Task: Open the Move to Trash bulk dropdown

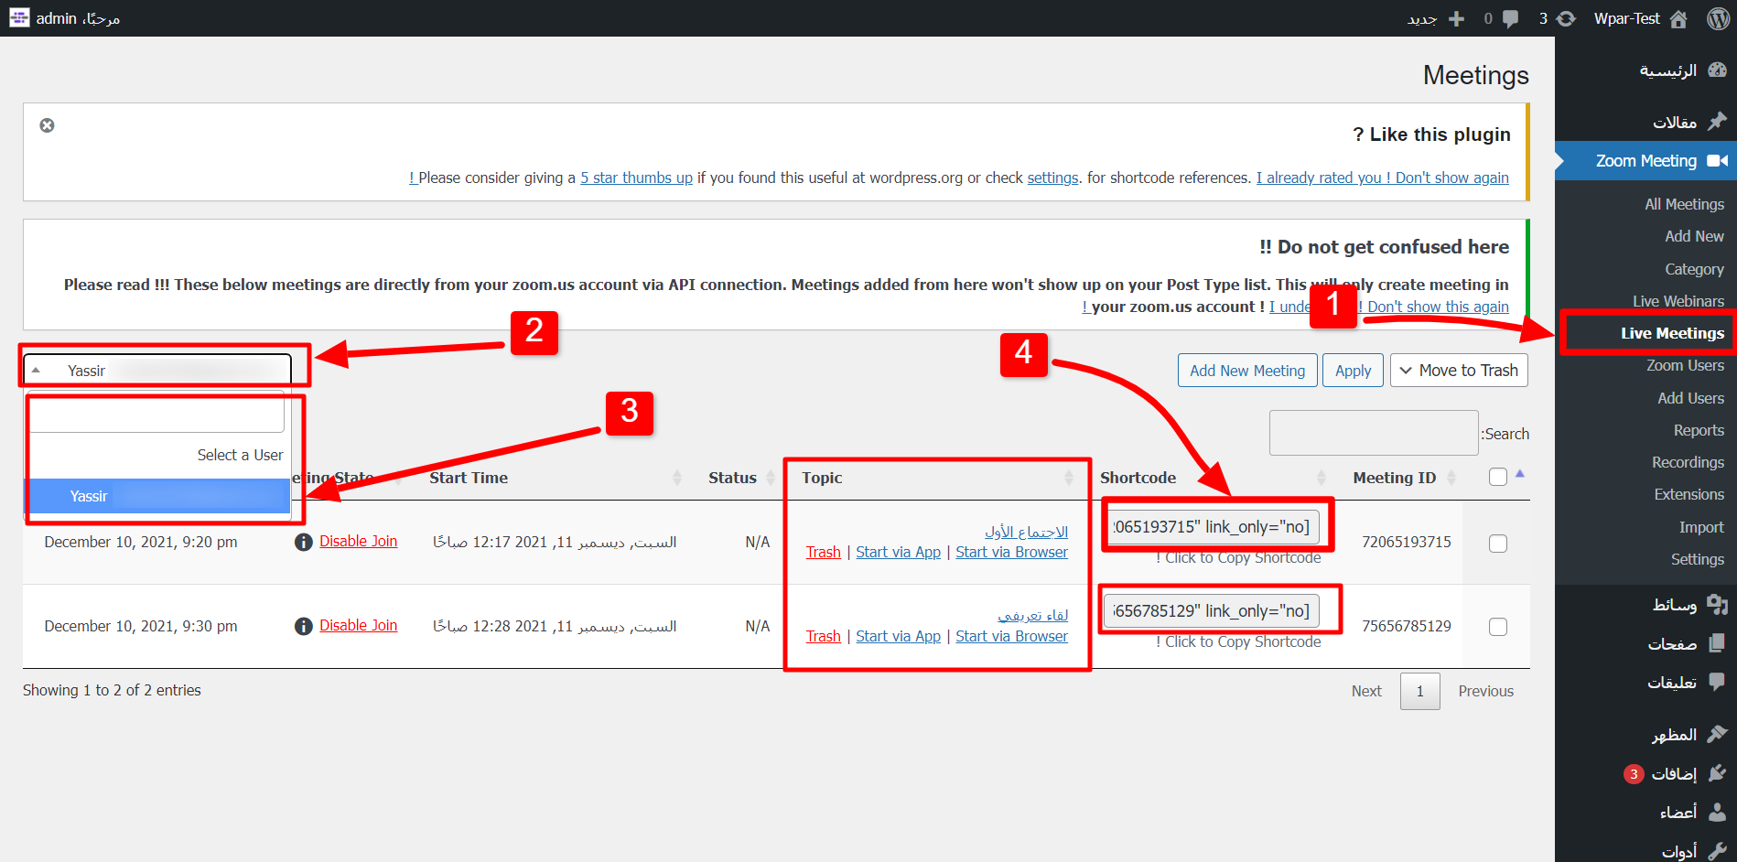Action: click(1459, 371)
